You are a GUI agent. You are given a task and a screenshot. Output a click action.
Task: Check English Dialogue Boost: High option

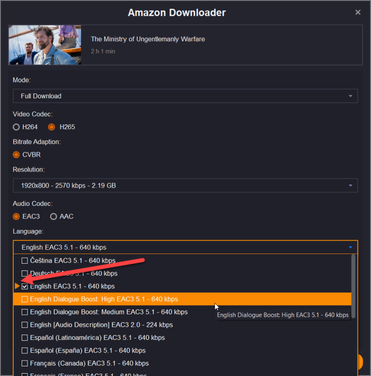pos(25,299)
